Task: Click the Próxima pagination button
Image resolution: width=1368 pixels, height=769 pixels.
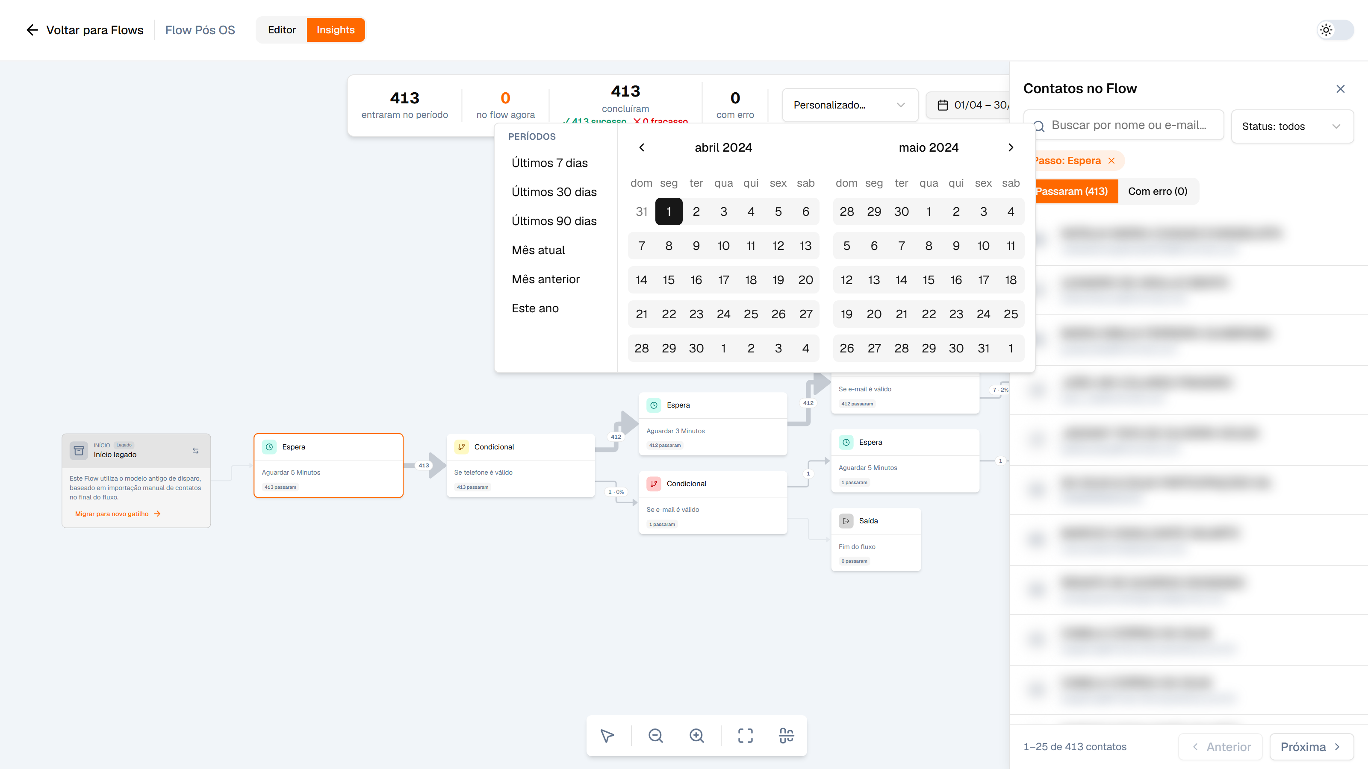Action: tap(1311, 747)
